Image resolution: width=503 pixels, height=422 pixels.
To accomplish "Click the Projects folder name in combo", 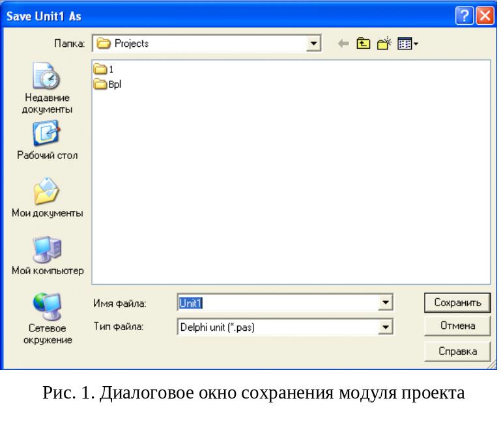I will click(132, 43).
